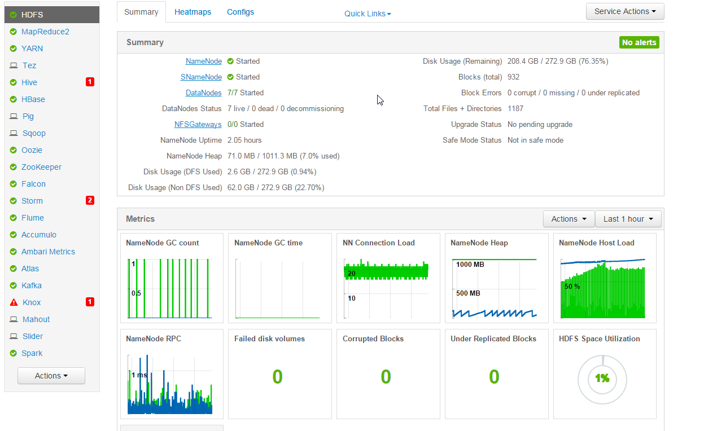Switch to the Heatmaps tab
The width and height of the screenshot is (704, 431).
tap(193, 12)
